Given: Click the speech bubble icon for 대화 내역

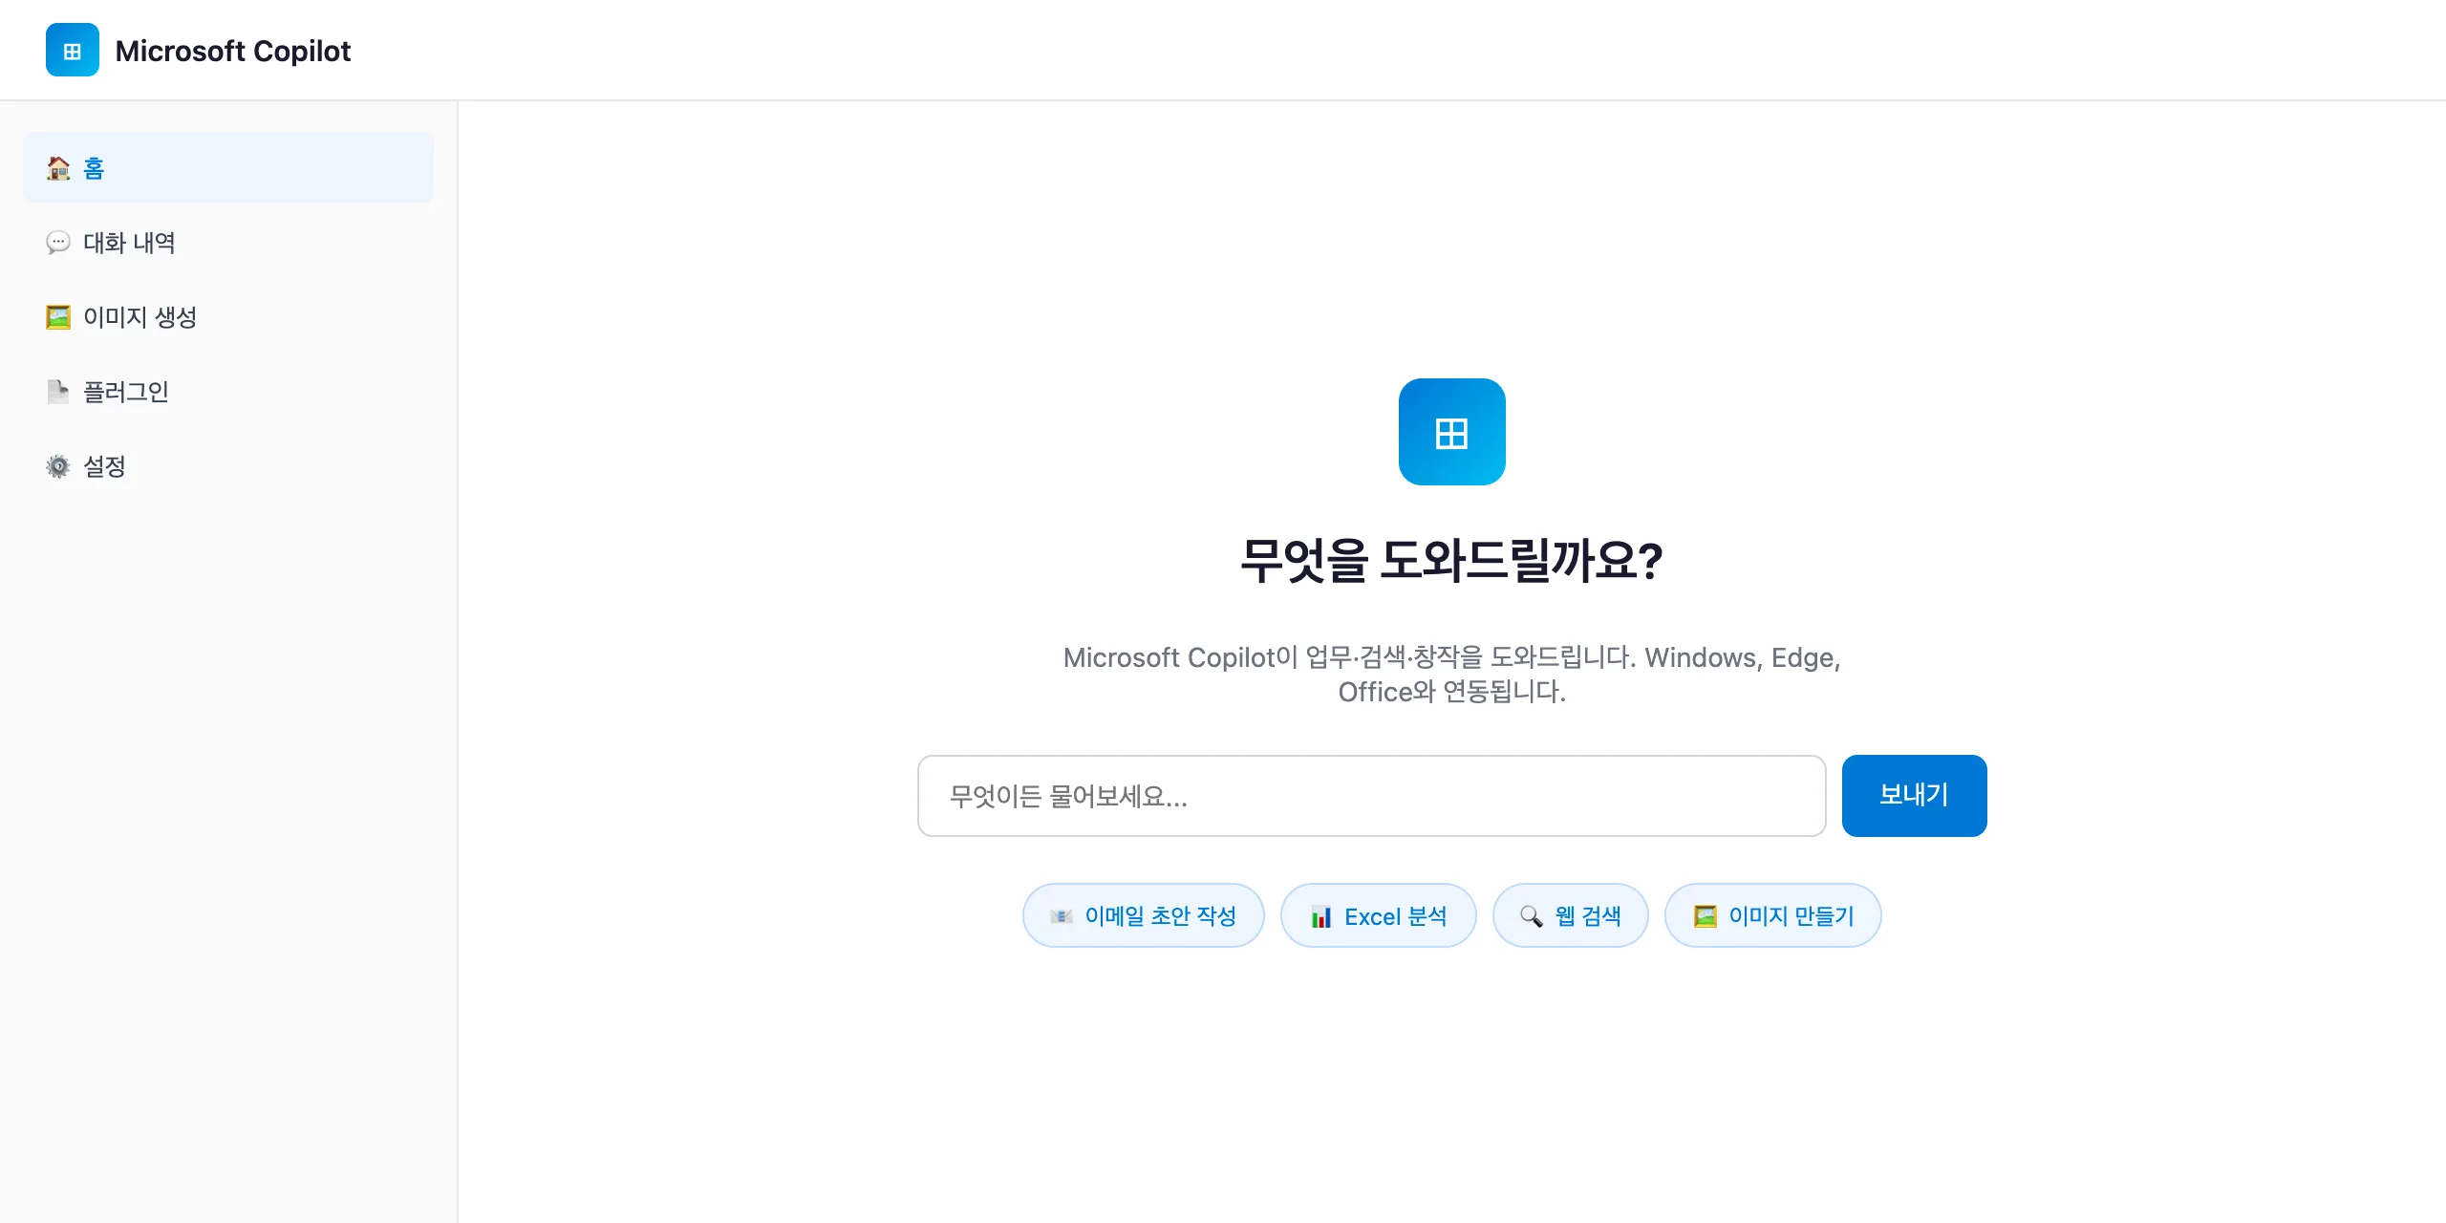Looking at the screenshot, I should (58, 243).
